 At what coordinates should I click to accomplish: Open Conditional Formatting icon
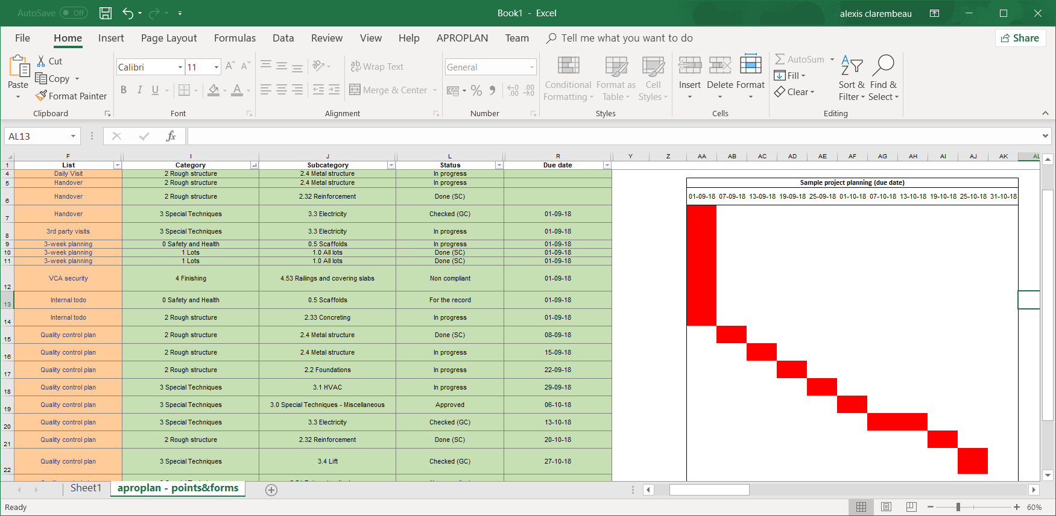click(568, 65)
